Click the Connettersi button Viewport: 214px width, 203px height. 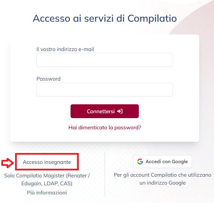(105, 111)
